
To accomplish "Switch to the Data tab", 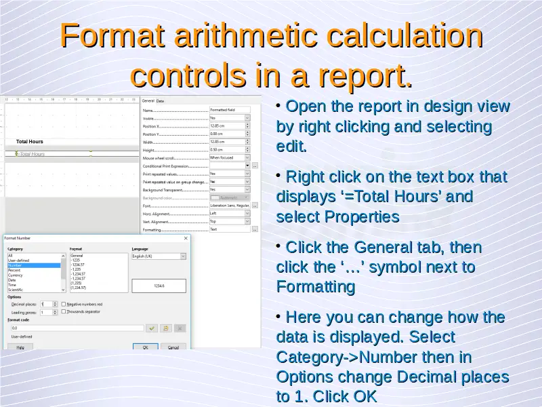I will [x=160, y=101].
